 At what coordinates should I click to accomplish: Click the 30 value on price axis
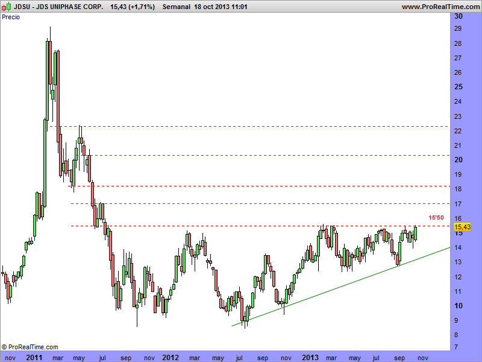[x=458, y=16]
